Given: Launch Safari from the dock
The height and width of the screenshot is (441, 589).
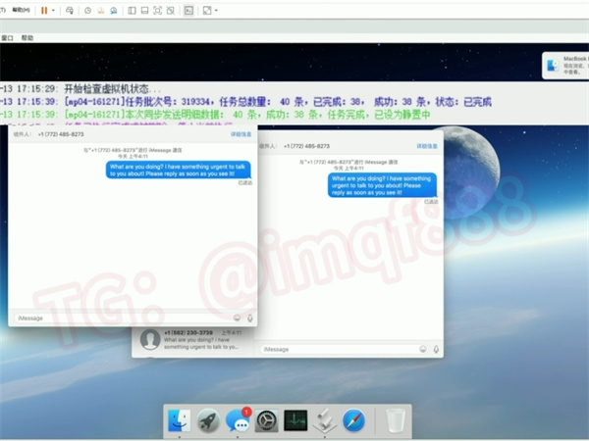Looking at the screenshot, I should [x=352, y=421].
